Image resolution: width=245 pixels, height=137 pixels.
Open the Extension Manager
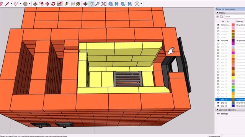tap(130, 4)
